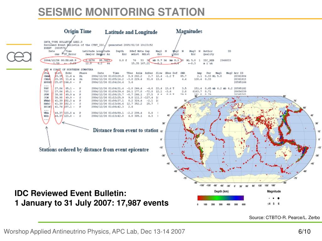This screenshot has height=241, width=322.
Task: Click the Depth column header in bulletin
Action: 120,51
